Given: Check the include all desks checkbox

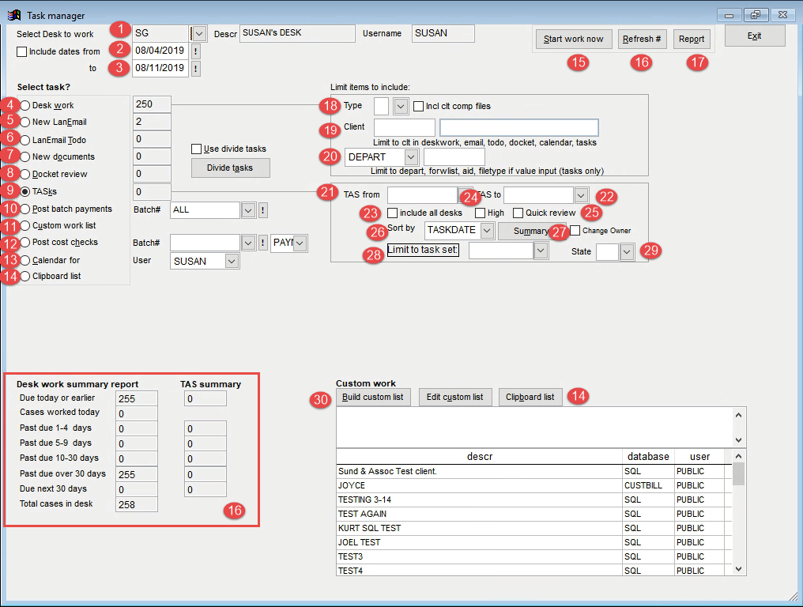Looking at the screenshot, I should coord(392,213).
